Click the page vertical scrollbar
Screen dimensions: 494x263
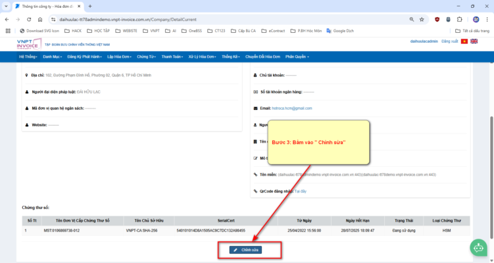[491, 177]
